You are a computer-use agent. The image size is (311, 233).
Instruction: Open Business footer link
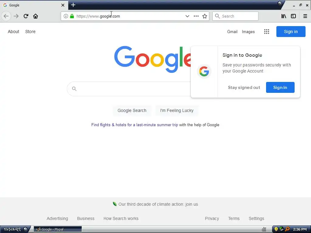[86, 218]
